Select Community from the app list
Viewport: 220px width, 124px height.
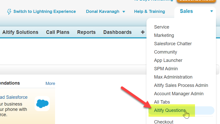coord(165,52)
